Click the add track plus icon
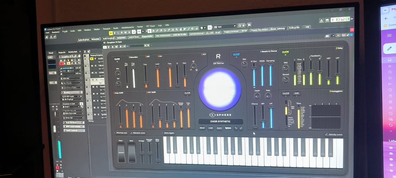This screenshot has width=396, height=178. [85, 52]
